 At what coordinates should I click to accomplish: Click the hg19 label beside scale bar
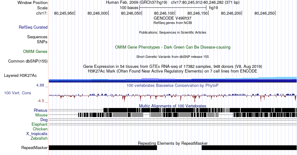(214, 8)
